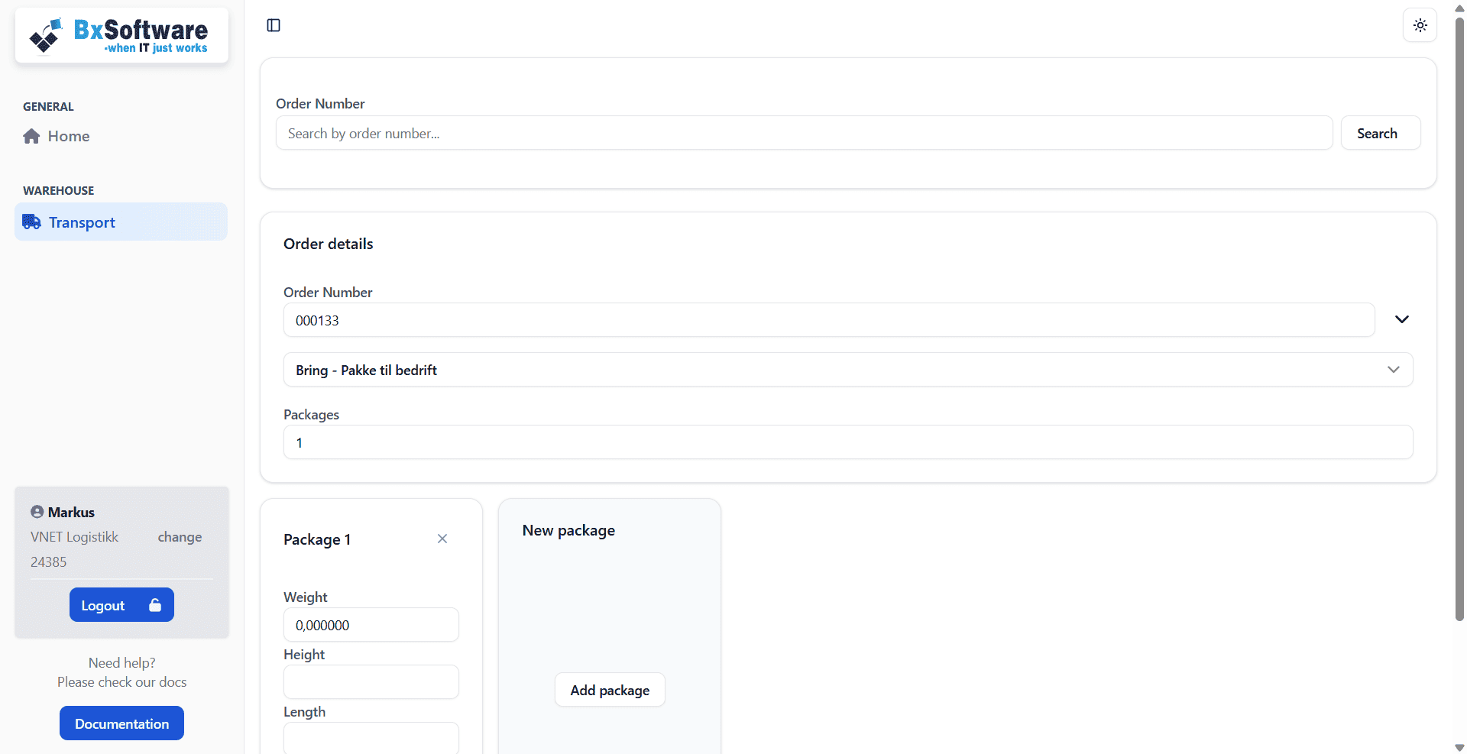Click the Transport truck icon
1467x754 pixels.
[31, 222]
